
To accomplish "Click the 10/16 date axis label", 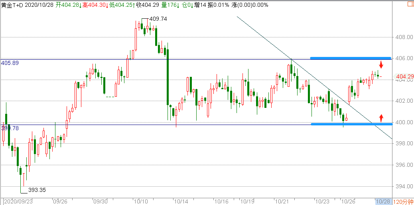I will [221, 201].
